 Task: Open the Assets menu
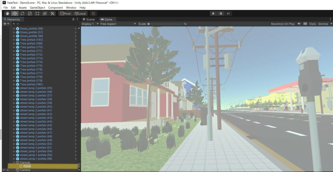pyautogui.click(x=23, y=8)
